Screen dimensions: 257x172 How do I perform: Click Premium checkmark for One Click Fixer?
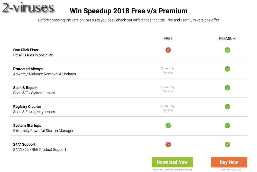227,50
